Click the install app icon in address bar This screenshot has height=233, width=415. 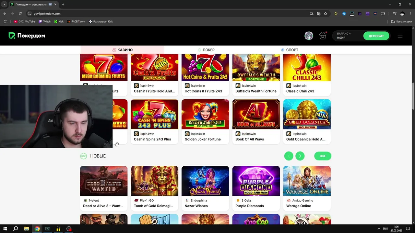click(312, 14)
